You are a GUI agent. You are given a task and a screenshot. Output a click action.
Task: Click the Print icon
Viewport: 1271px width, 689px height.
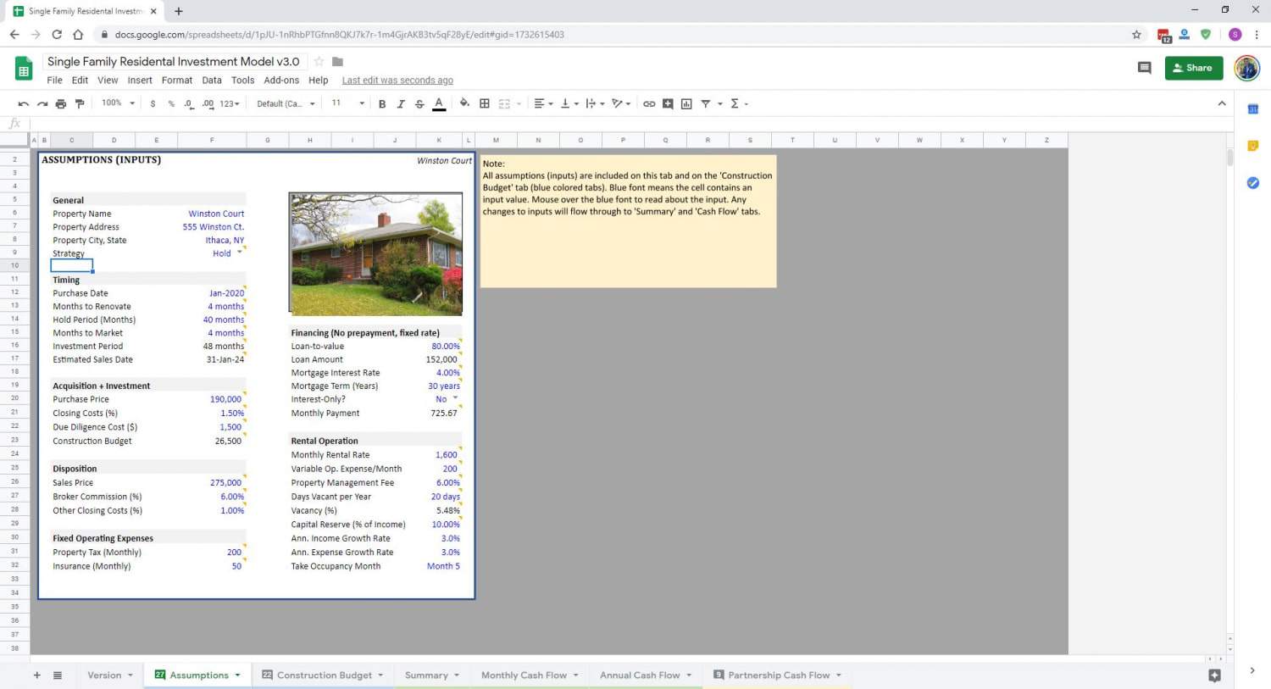coord(60,103)
